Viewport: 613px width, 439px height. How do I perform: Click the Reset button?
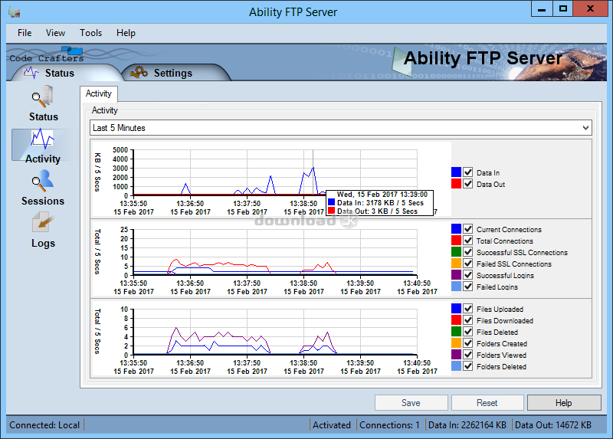coord(487,403)
